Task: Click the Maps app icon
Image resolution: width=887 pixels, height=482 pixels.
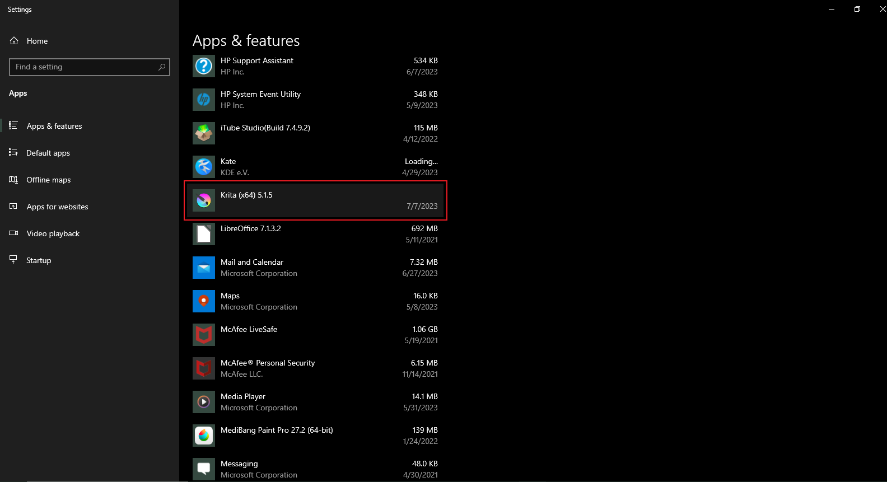Action: [x=204, y=301]
